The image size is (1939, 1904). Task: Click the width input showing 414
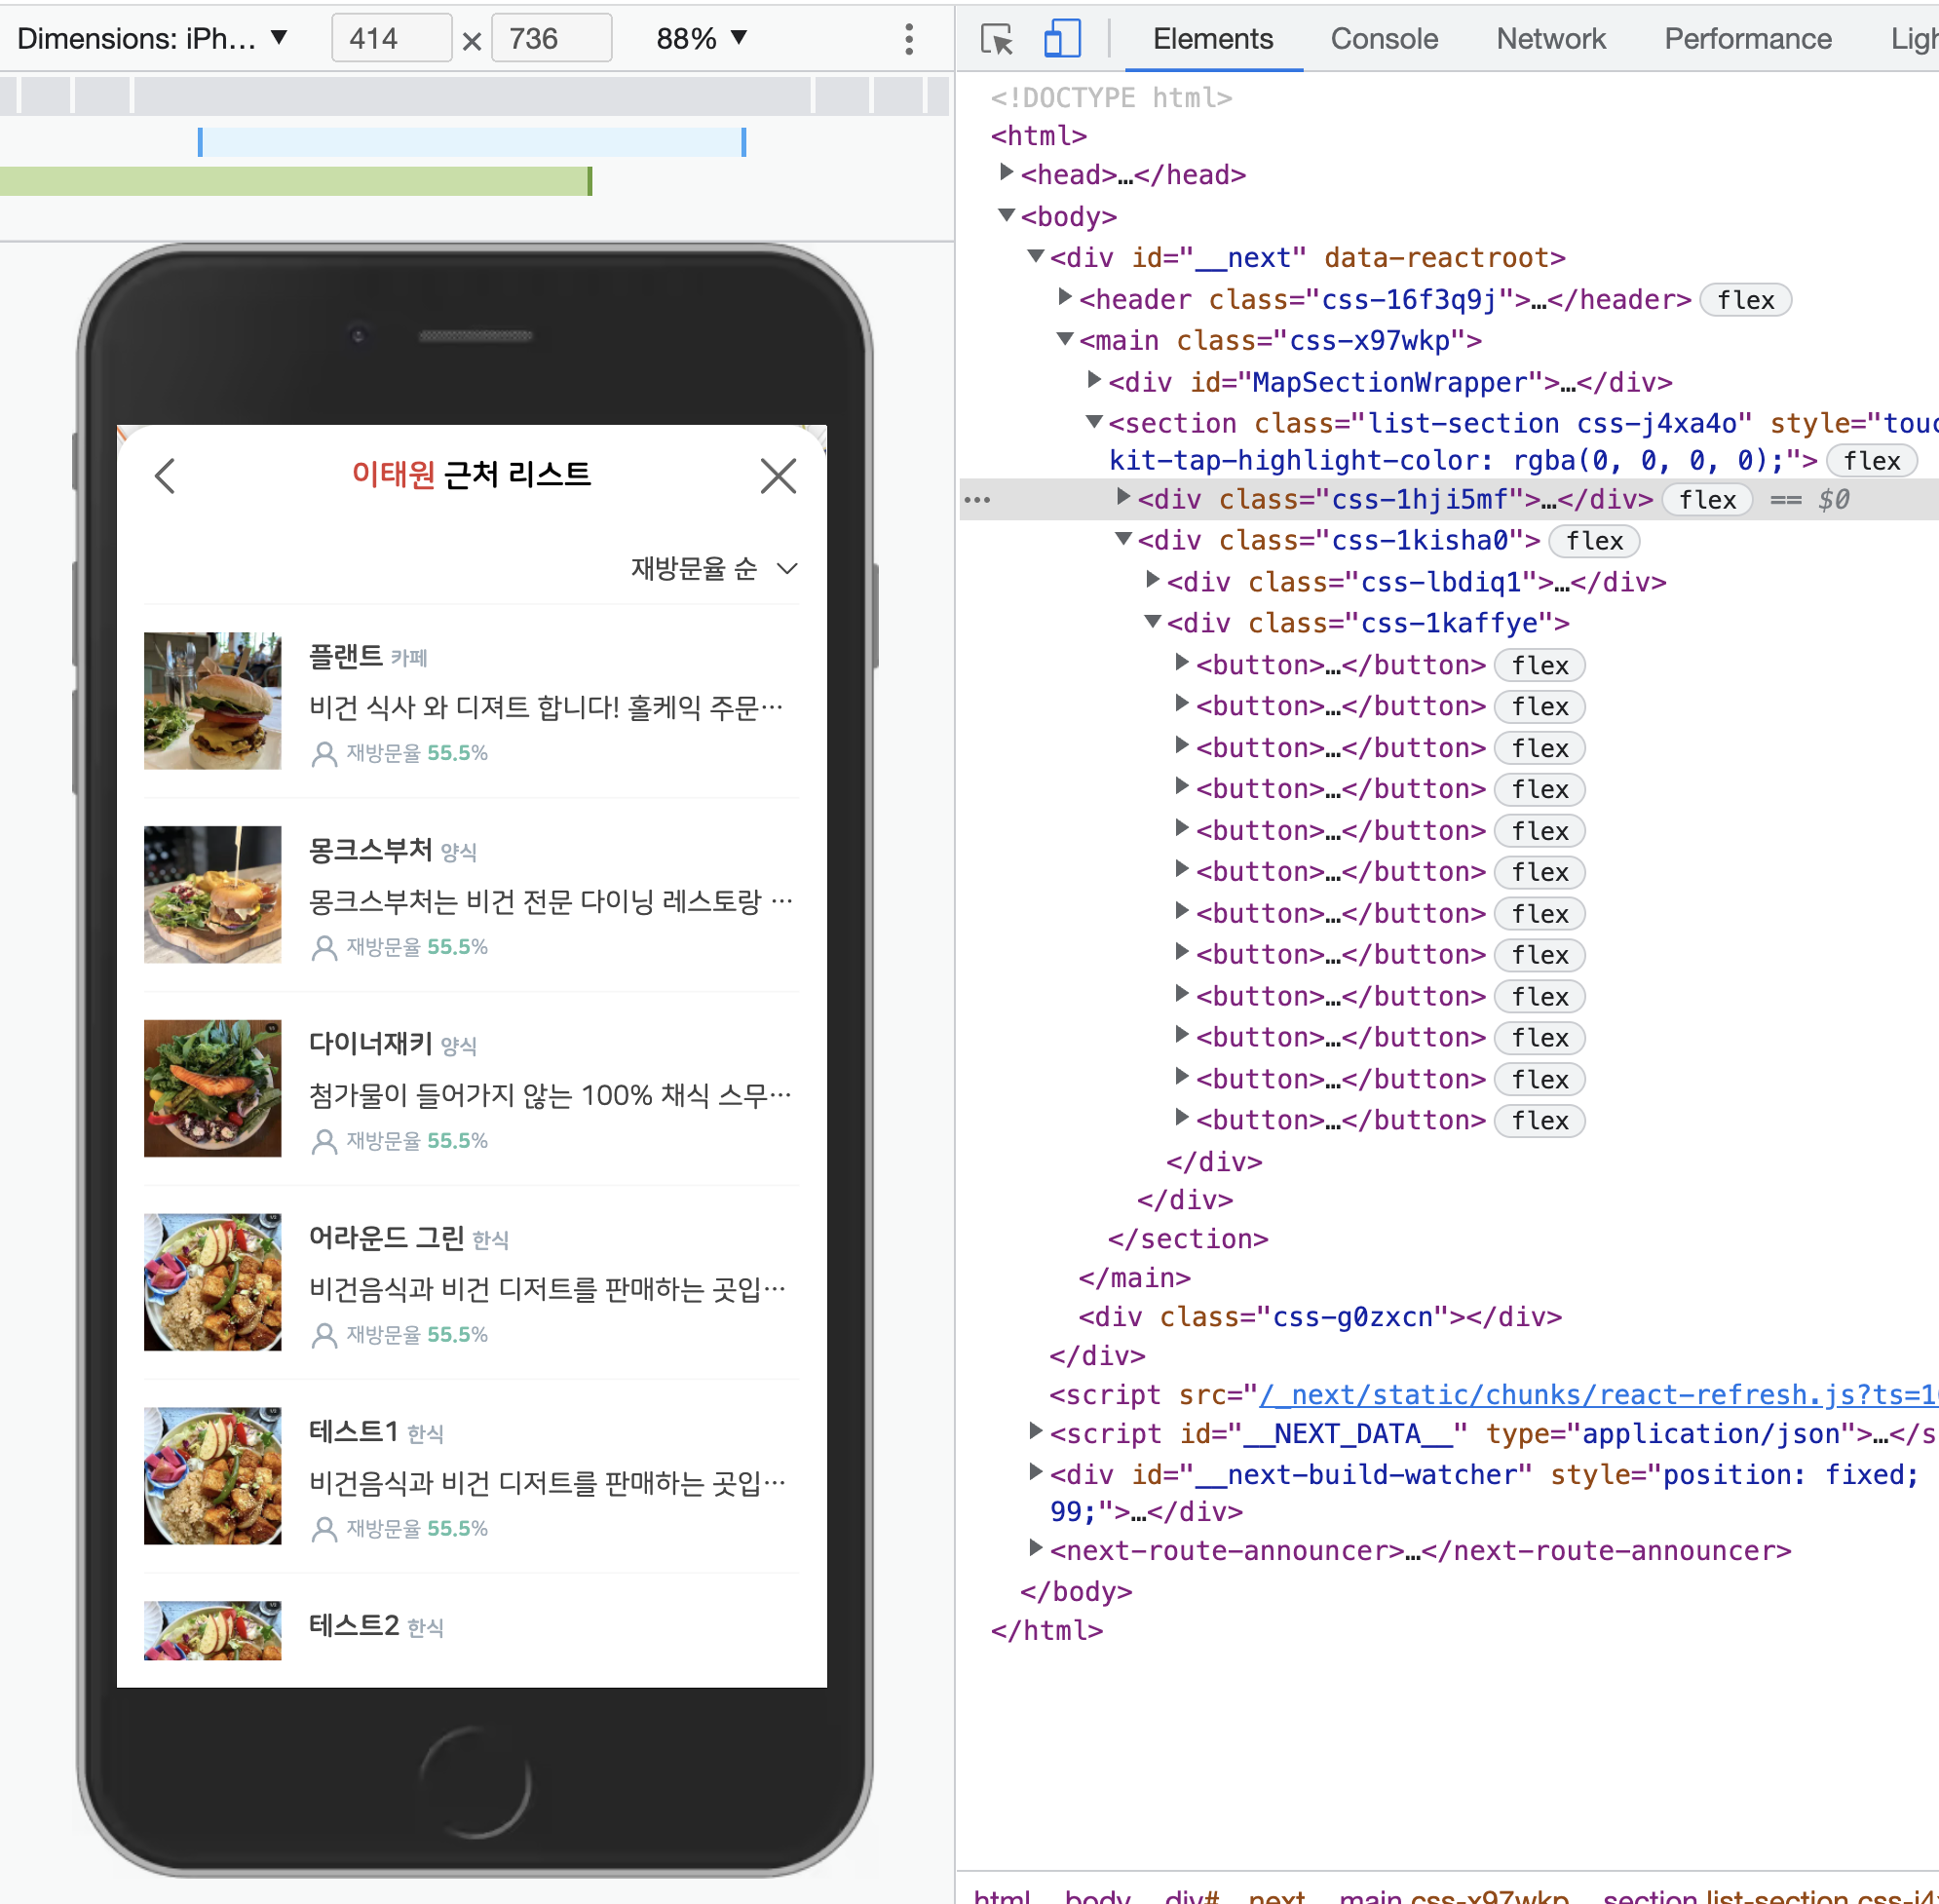[390, 39]
